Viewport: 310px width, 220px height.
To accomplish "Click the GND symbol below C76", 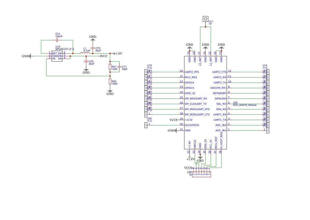I will (86, 71).
